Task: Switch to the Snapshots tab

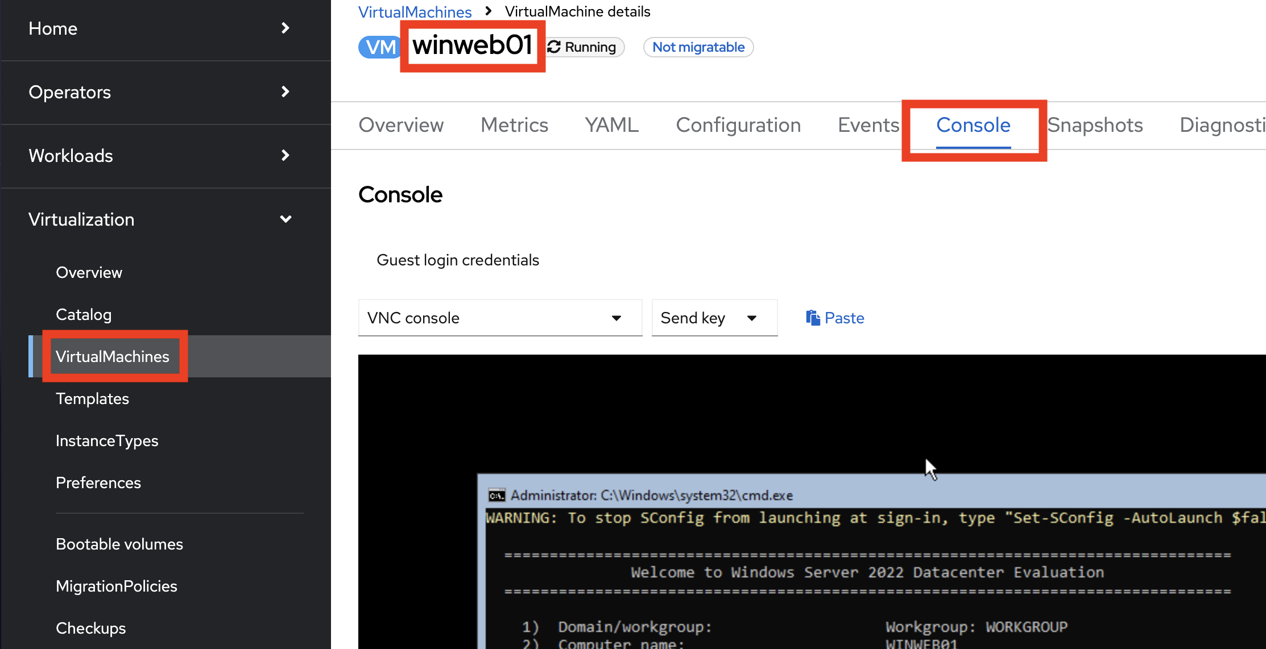Action: coord(1095,125)
